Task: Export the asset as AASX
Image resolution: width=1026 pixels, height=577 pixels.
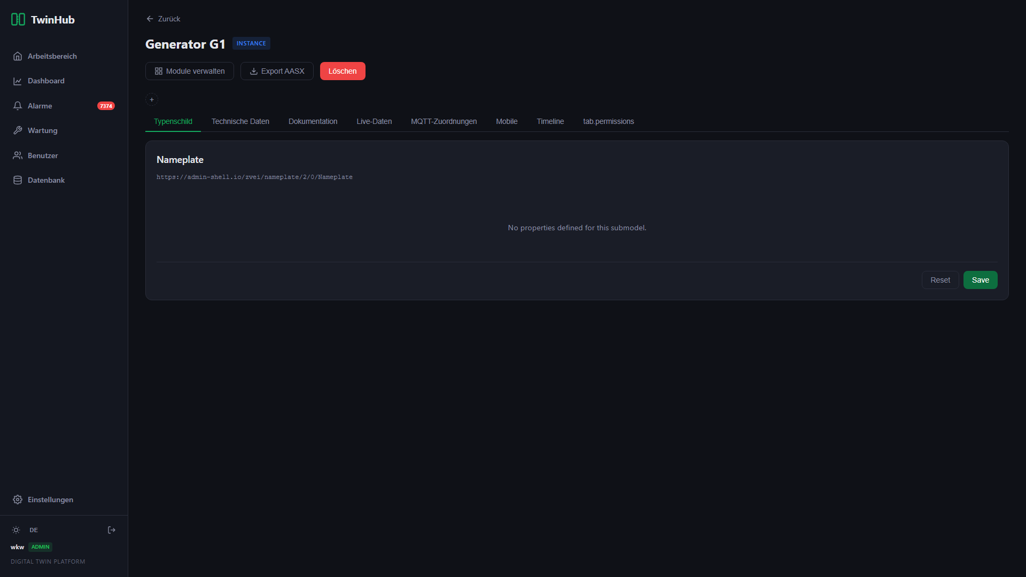Action: click(x=277, y=71)
